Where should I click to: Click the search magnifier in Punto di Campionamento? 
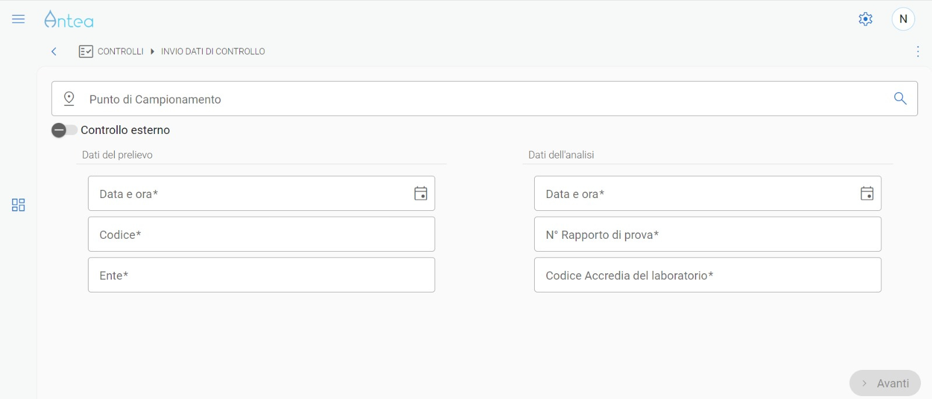[x=900, y=98]
